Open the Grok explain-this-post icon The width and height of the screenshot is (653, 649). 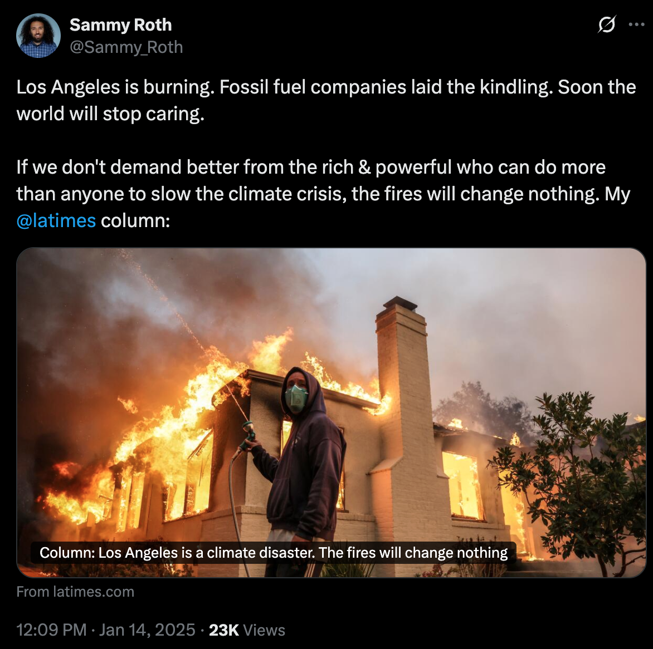606,25
